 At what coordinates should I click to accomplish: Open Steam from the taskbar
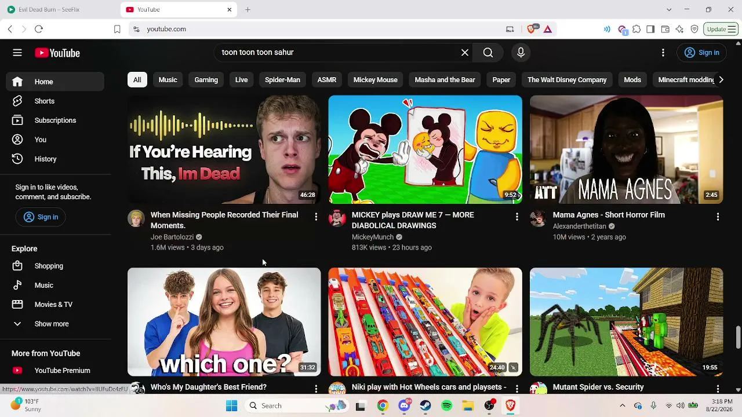(x=425, y=406)
